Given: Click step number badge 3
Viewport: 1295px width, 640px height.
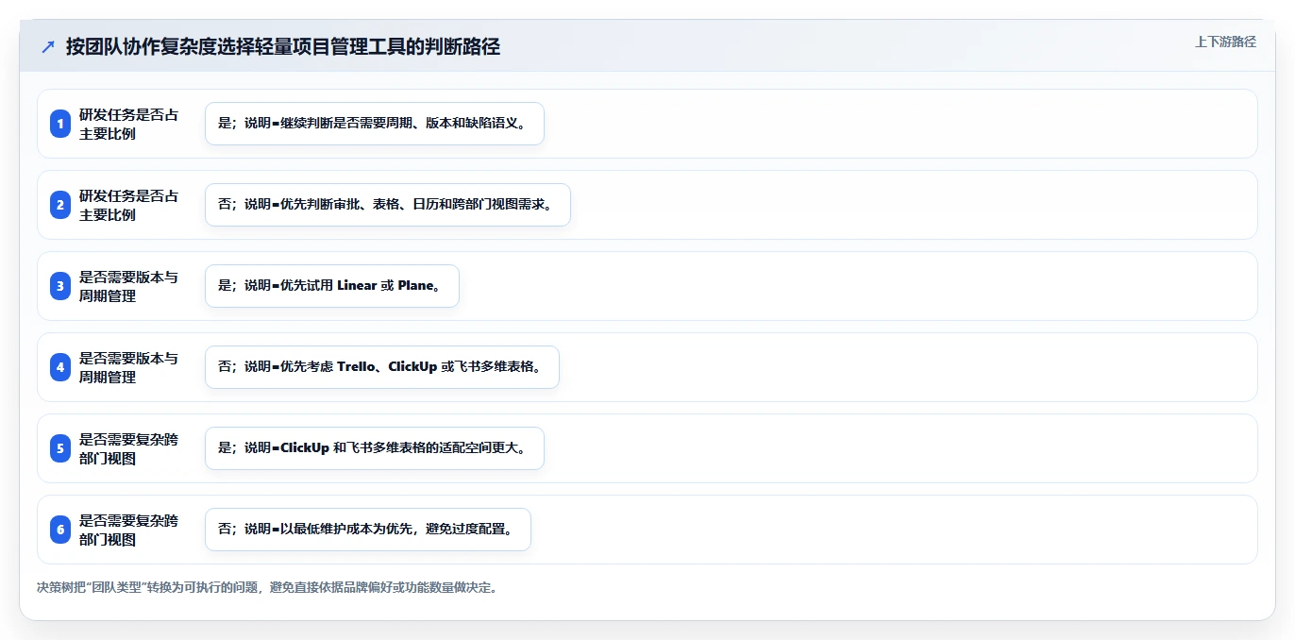Looking at the screenshot, I should coord(60,286).
